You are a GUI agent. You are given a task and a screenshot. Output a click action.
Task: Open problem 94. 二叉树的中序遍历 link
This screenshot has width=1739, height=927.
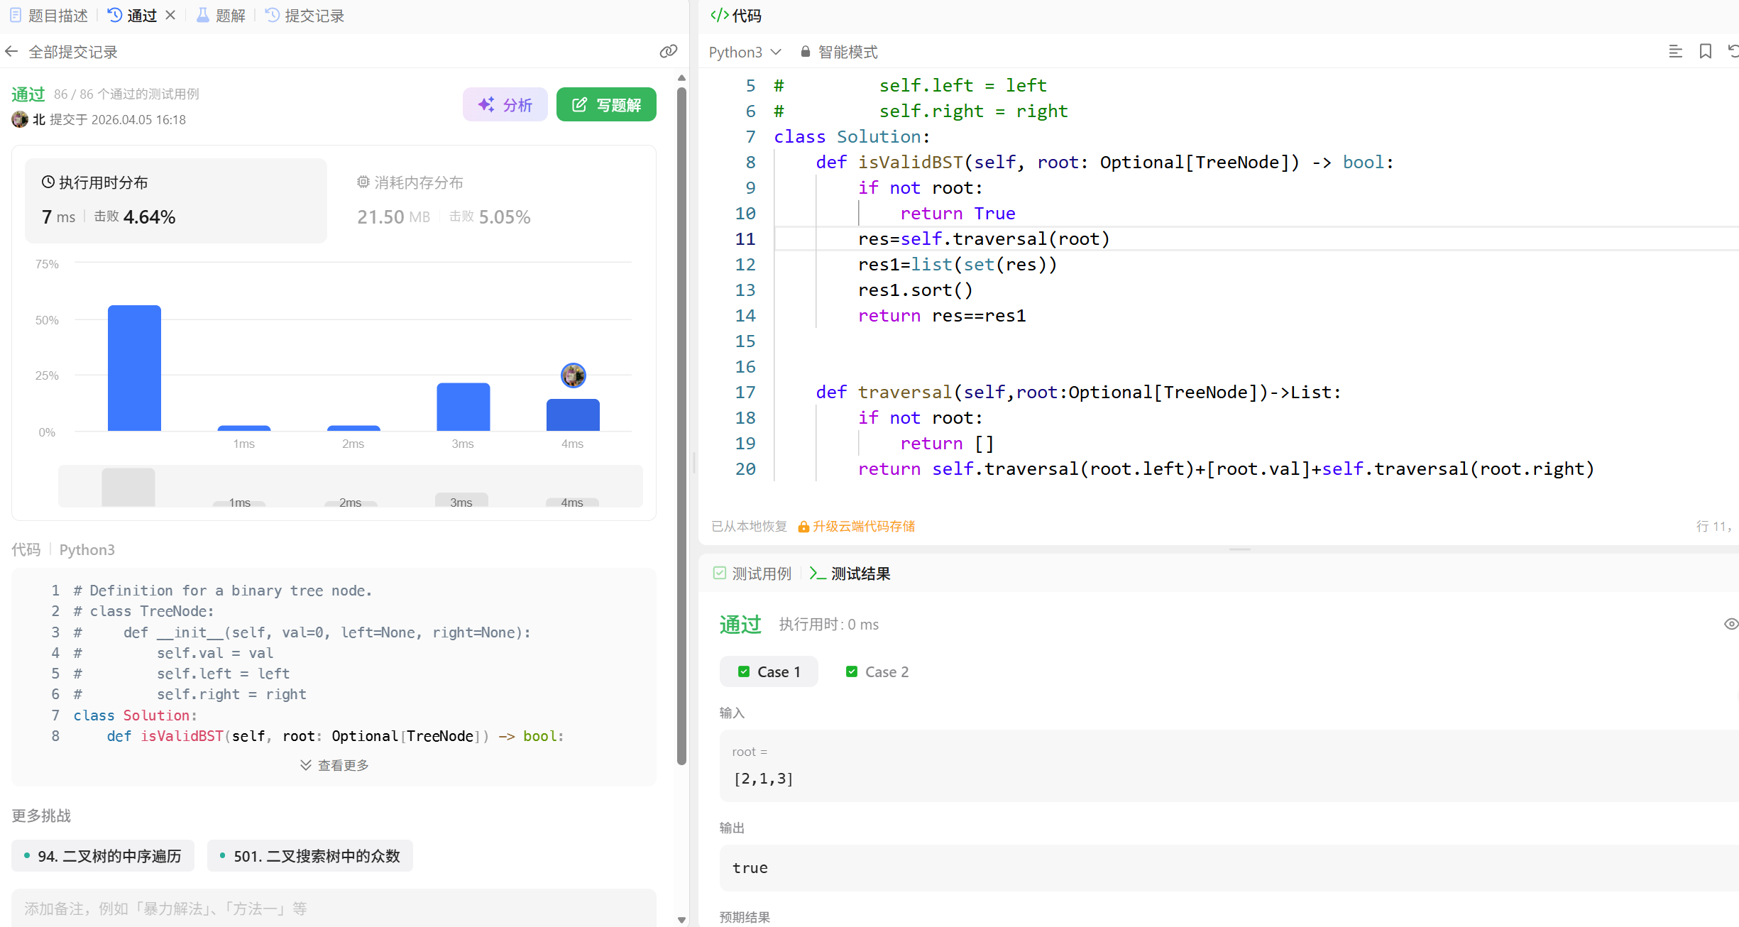point(103,856)
